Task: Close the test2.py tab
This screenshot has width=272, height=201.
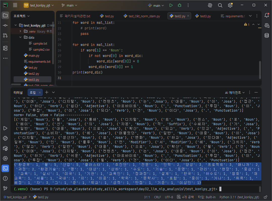Action: click(188, 16)
